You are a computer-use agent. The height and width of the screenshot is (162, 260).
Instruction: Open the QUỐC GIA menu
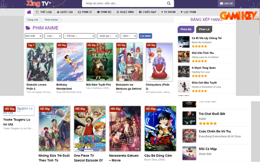point(65,12)
